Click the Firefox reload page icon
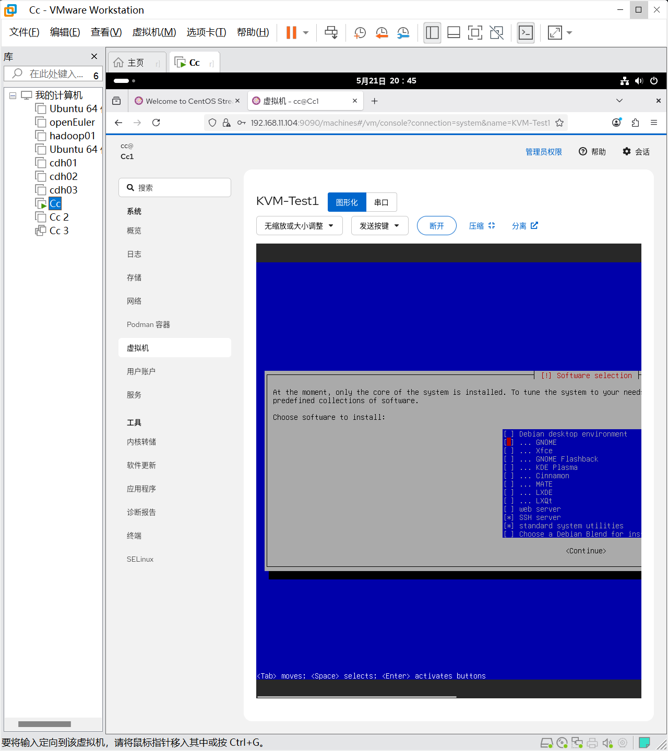Screen dimensions: 668x751 click(156, 123)
